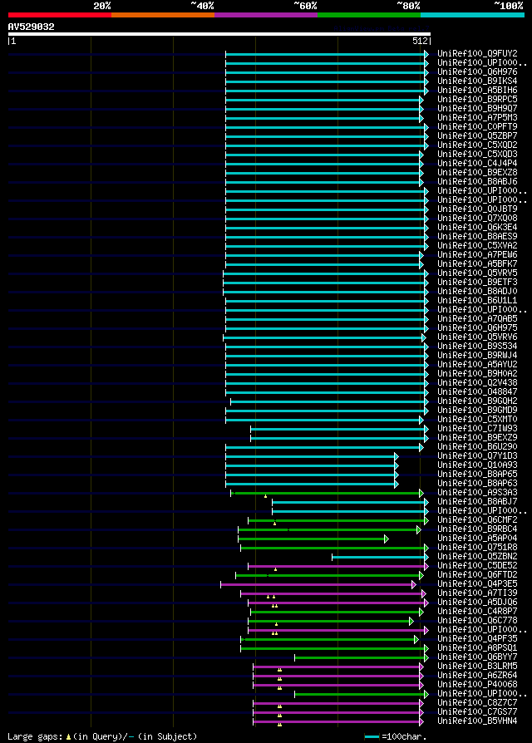Select hit label UniRef100_B8AP63
The height and width of the screenshot is (743, 532).
pos(477,484)
